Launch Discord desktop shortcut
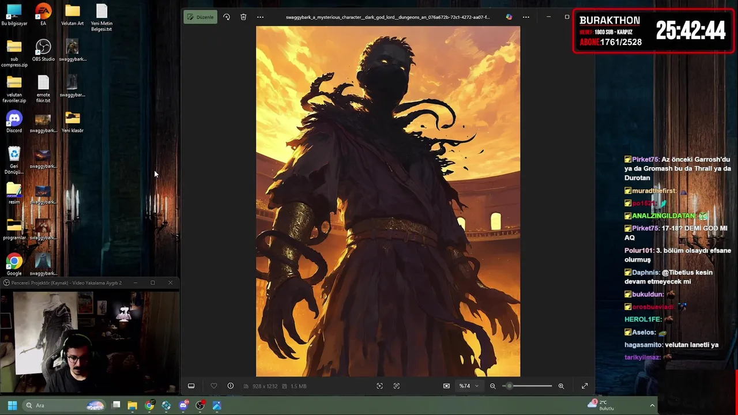 (x=14, y=122)
